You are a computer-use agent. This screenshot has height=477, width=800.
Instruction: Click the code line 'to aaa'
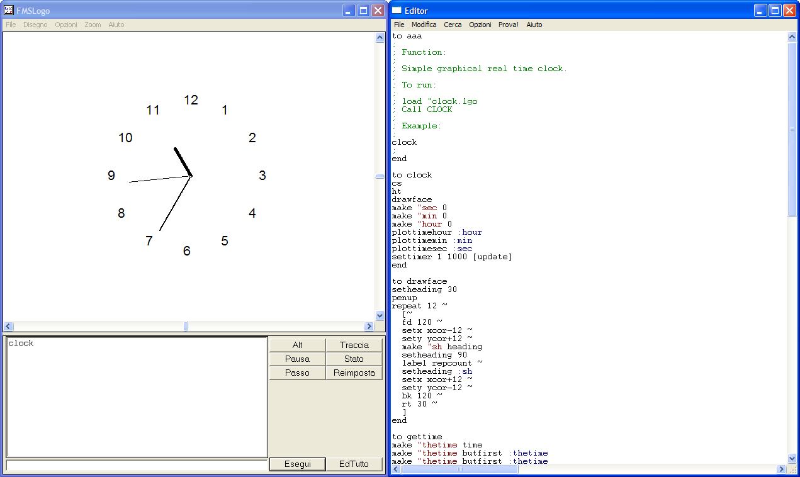[x=407, y=36]
